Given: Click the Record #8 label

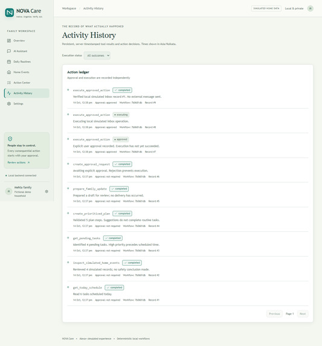Looking at the screenshot, I should 150,127.
